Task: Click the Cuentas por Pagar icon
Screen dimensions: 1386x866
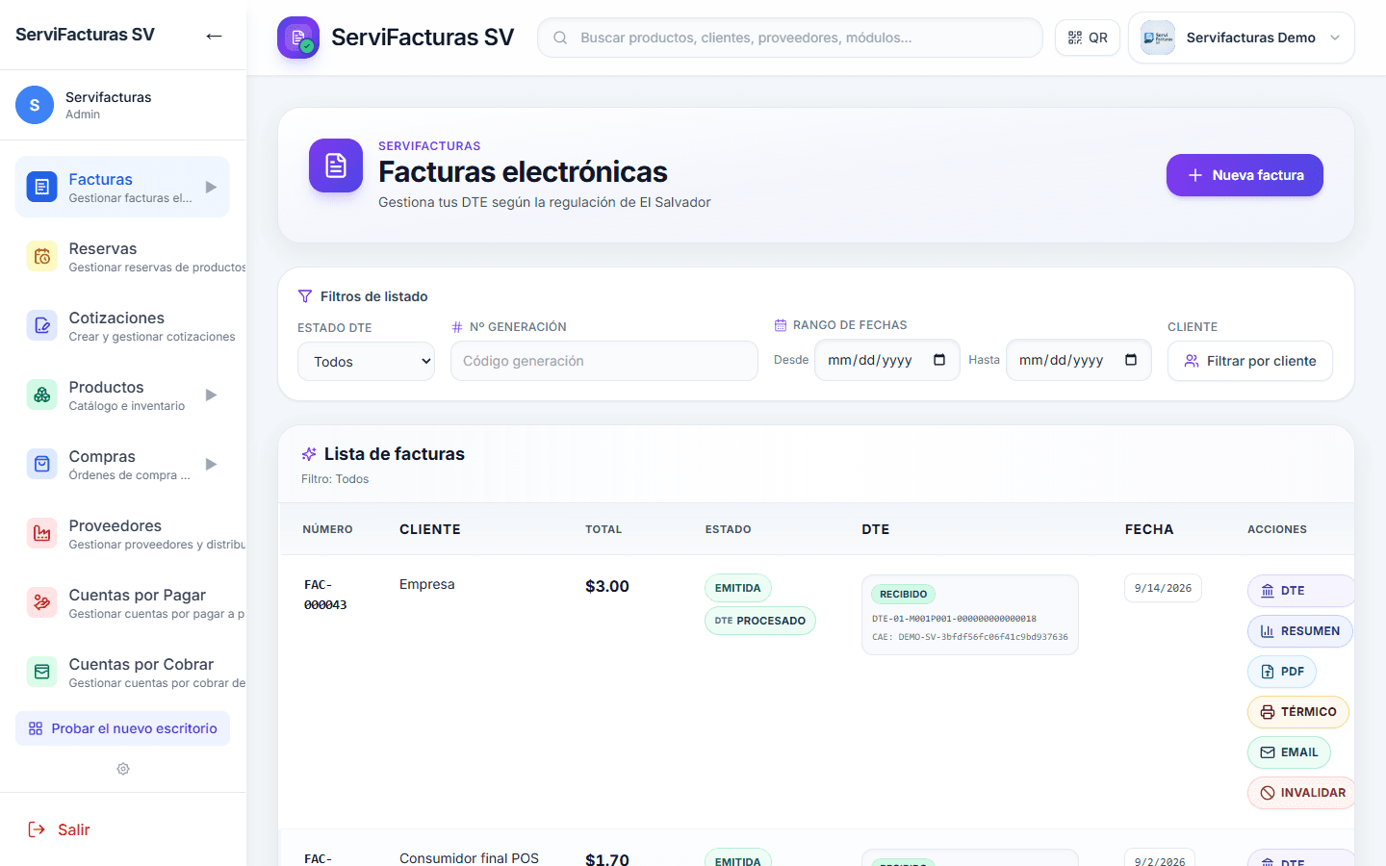Action: (41, 602)
